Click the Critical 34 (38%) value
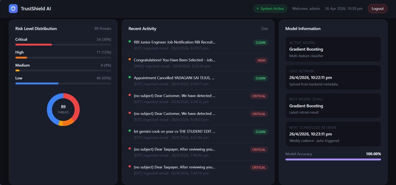This screenshot has height=185, width=396. tap(104, 40)
